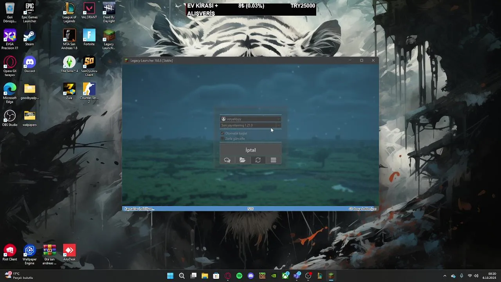Select the OBS Studio desktop icon

point(10,118)
